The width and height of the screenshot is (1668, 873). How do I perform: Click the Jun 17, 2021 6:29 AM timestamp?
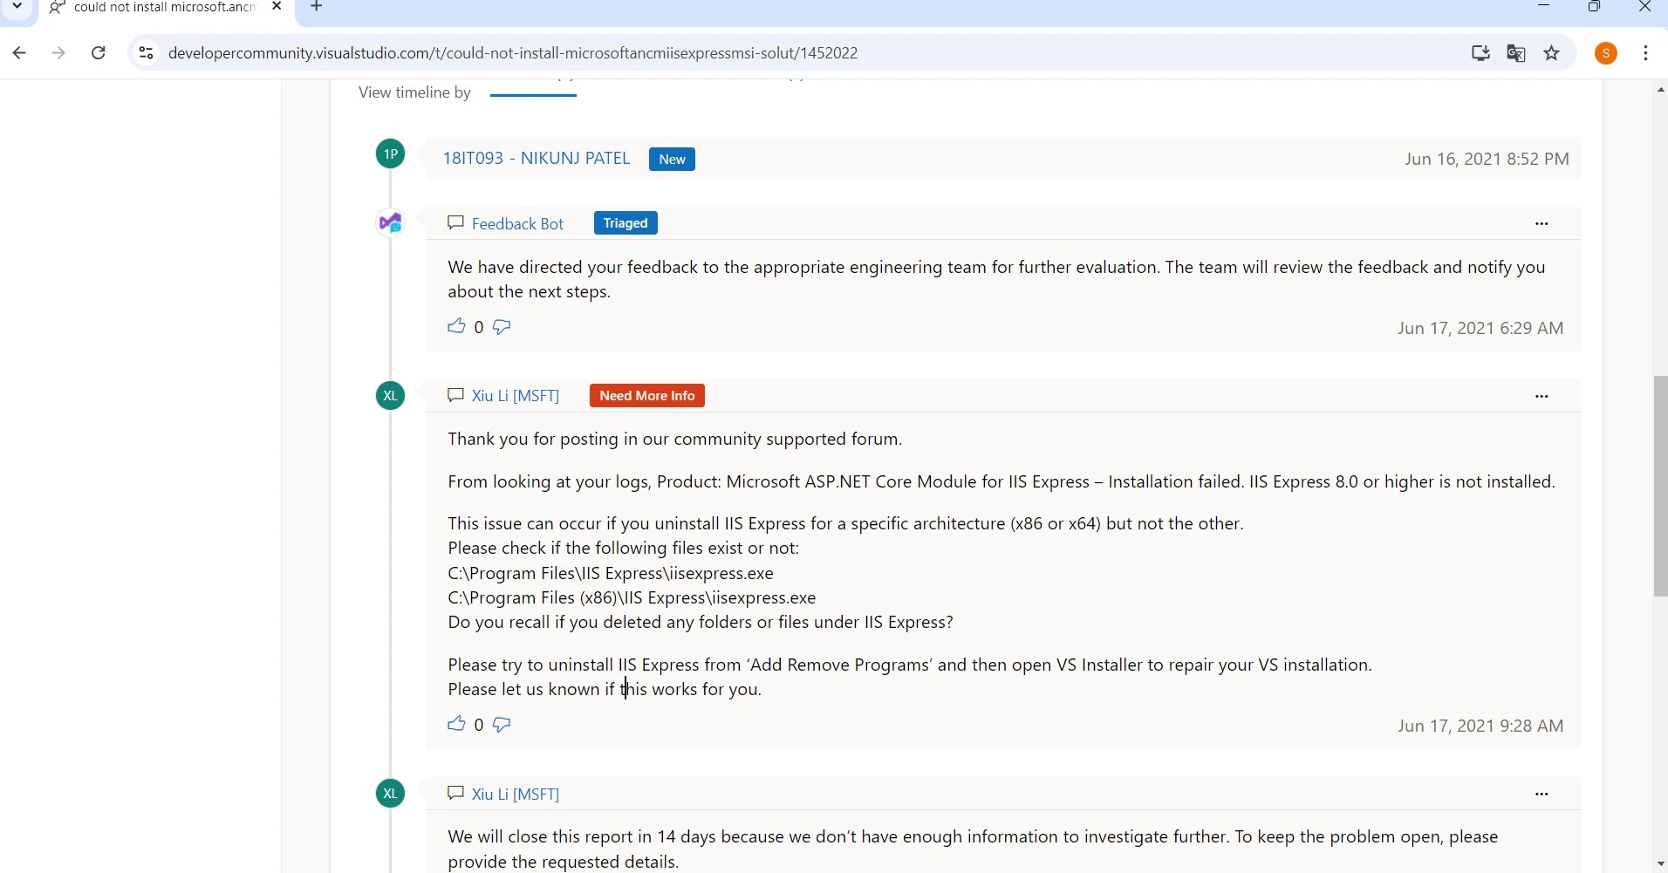[x=1480, y=329]
